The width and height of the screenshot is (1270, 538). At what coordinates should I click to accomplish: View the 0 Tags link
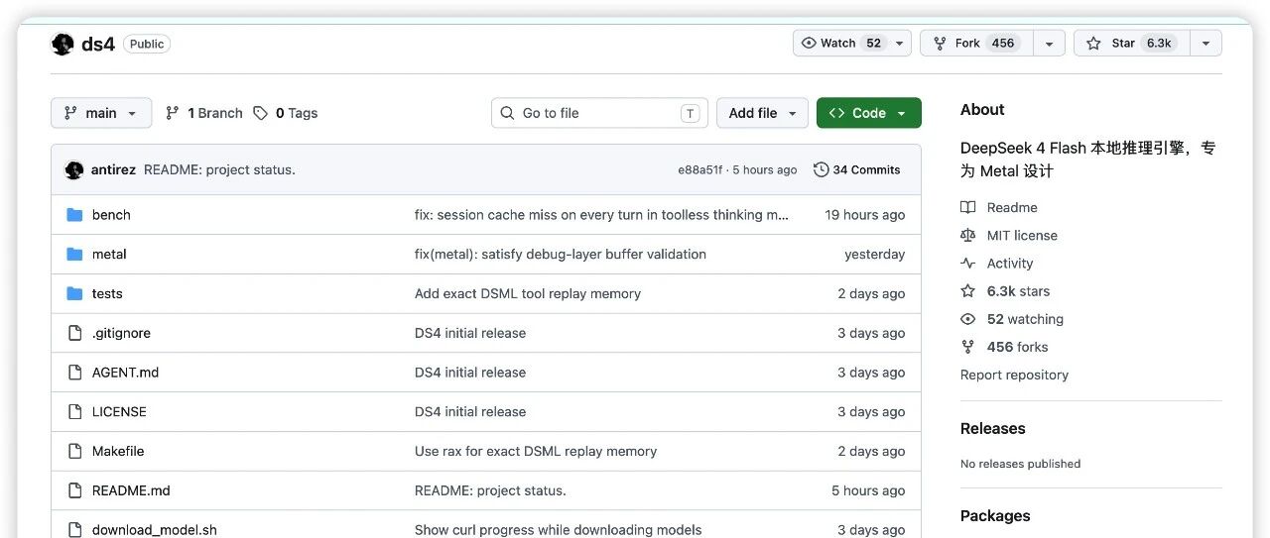[286, 113]
